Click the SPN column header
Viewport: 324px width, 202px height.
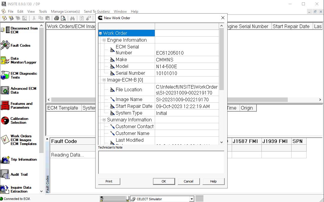click(x=299, y=141)
